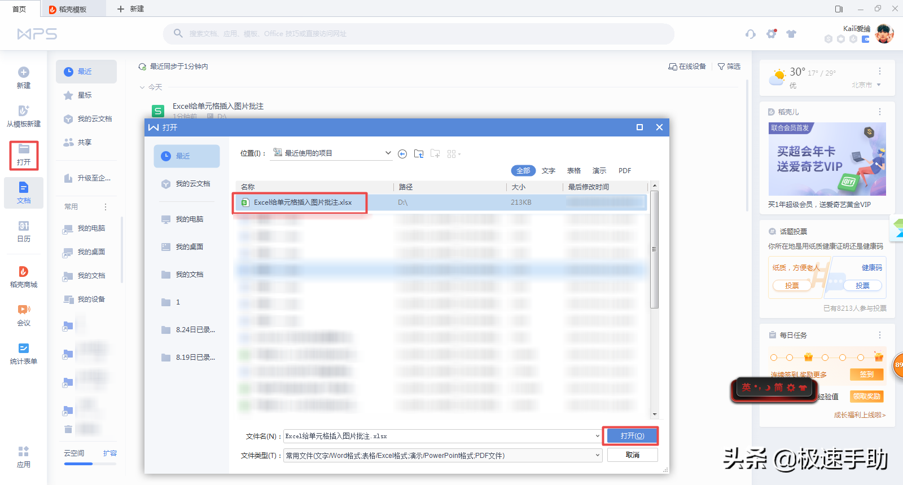Select the 演示 filter tab
Viewport: 903px width, 485px height.
599,171
